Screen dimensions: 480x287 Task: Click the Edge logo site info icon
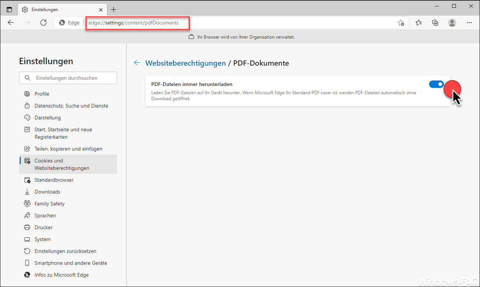pyautogui.click(x=62, y=23)
